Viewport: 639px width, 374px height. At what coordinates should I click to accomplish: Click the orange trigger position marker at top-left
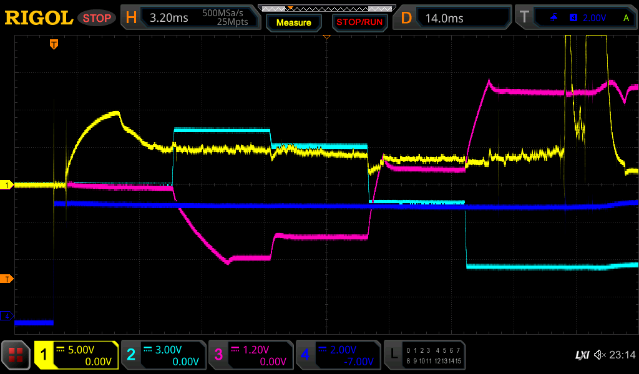[x=54, y=44]
